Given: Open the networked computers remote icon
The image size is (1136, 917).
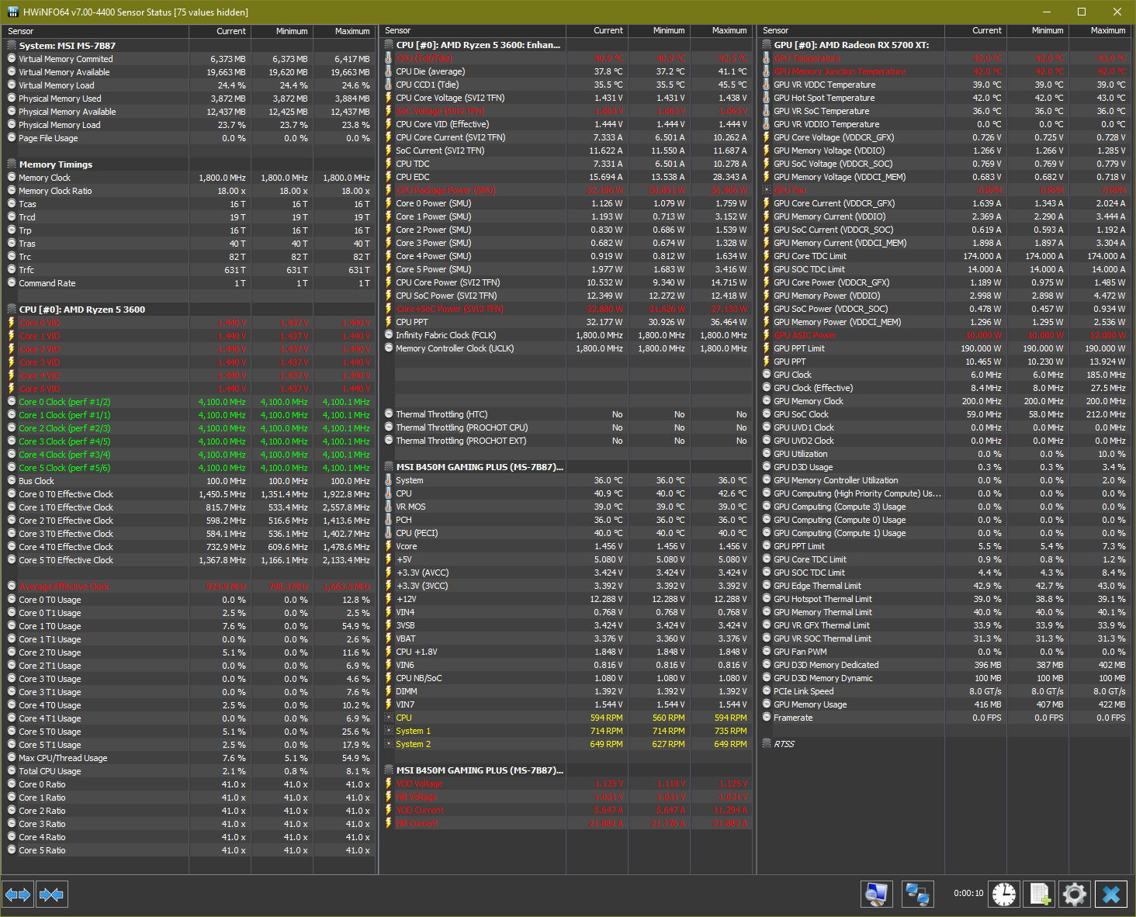Looking at the screenshot, I should [918, 895].
